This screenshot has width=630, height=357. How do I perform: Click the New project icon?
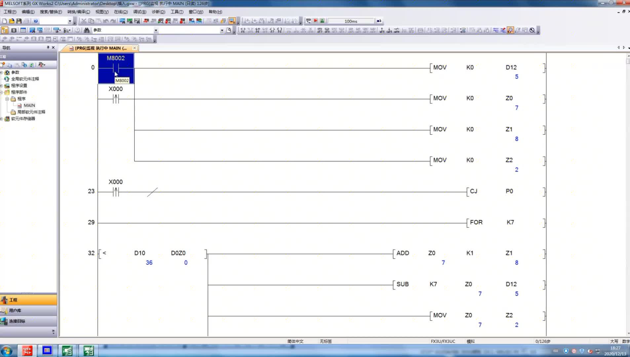(5, 21)
